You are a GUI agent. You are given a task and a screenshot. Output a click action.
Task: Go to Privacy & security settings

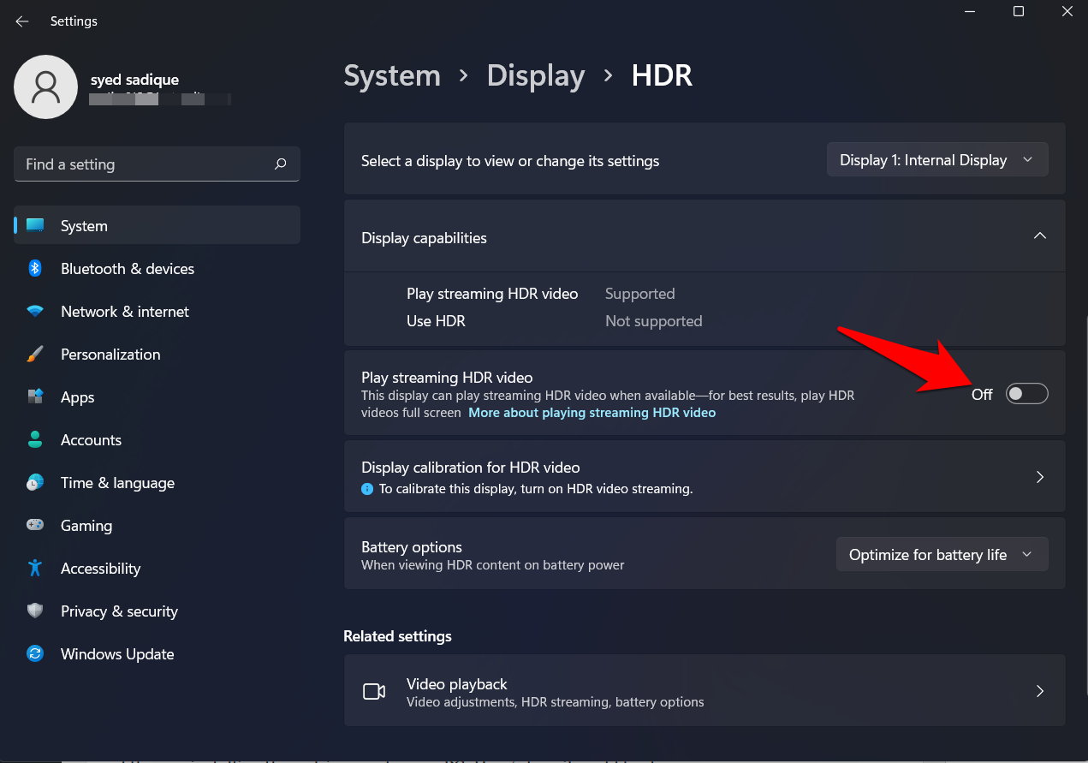click(x=119, y=611)
